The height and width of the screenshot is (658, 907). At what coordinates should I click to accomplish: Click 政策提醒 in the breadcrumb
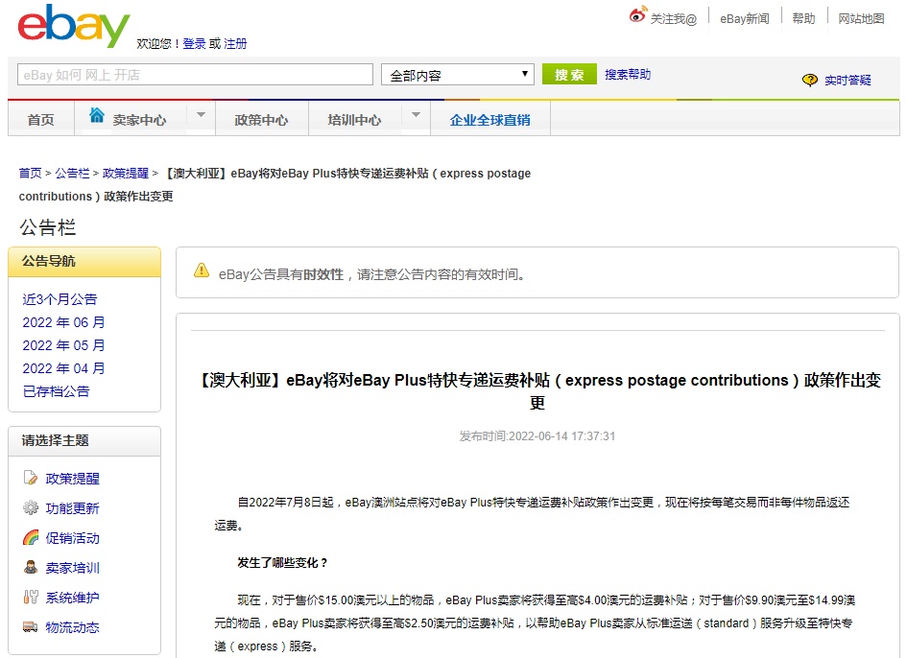(x=126, y=173)
